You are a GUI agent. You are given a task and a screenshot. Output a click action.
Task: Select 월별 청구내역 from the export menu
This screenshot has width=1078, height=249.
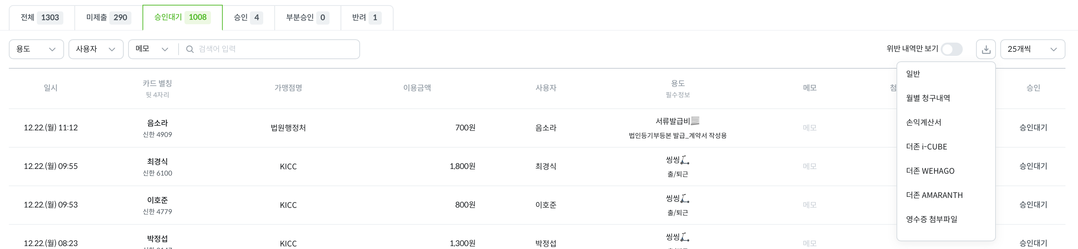click(928, 98)
